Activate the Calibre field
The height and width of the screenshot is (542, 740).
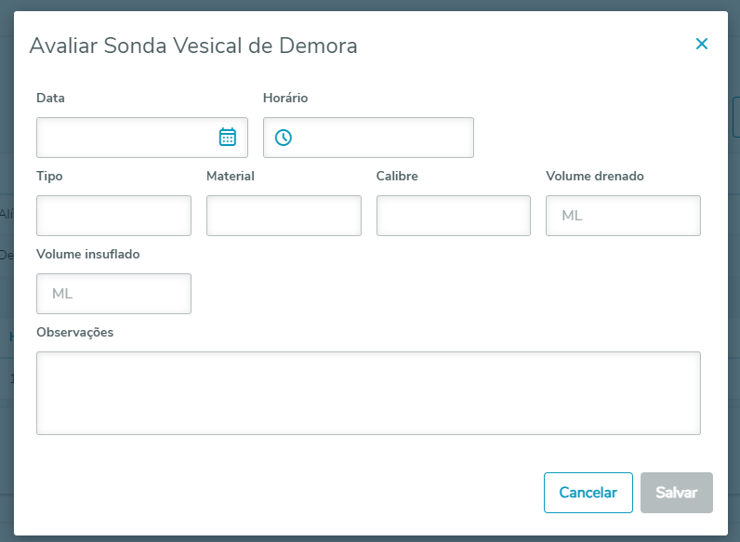pyautogui.click(x=453, y=216)
